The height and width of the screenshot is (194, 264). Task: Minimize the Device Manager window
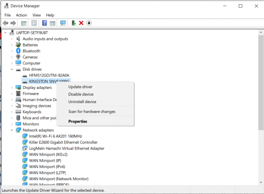pyautogui.click(x=225, y=6)
